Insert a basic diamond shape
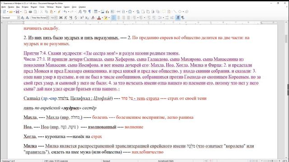Viewport: 289px width, 162px height. [180, 12]
